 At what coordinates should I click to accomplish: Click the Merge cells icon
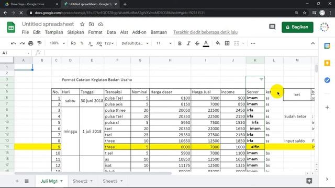coord(236,43)
